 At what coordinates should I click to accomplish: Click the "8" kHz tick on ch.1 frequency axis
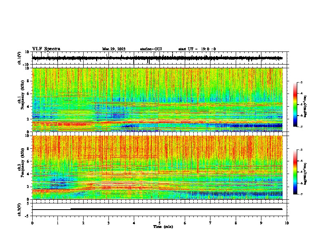pyautogui.click(x=29, y=81)
